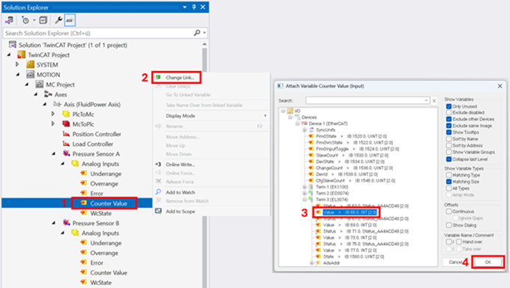The width and height of the screenshot is (510, 288).
Task: Enable the Sort by Address checkbox
Action: point(448,146)
